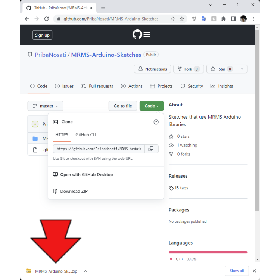Image resolution: width=280 pixels, height=280 pixels.
Task: Click the Go to file button
Action: coord(123,106)
